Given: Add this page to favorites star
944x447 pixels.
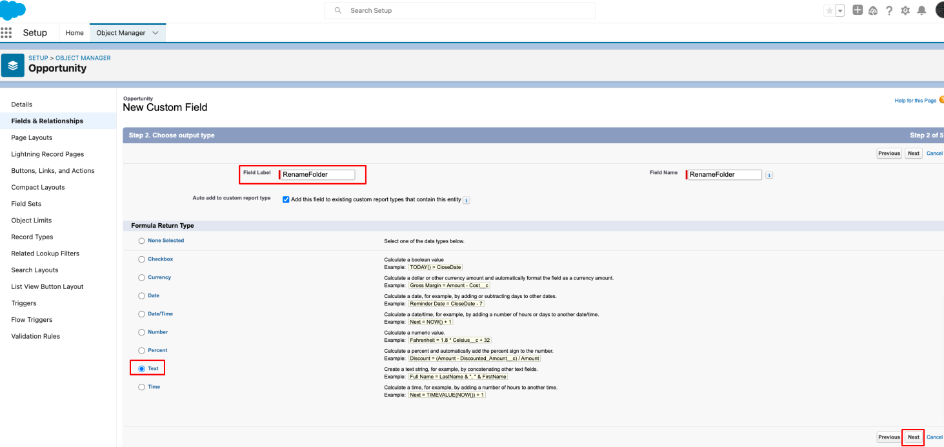Looking at the screenshot, I should point(829,10).
